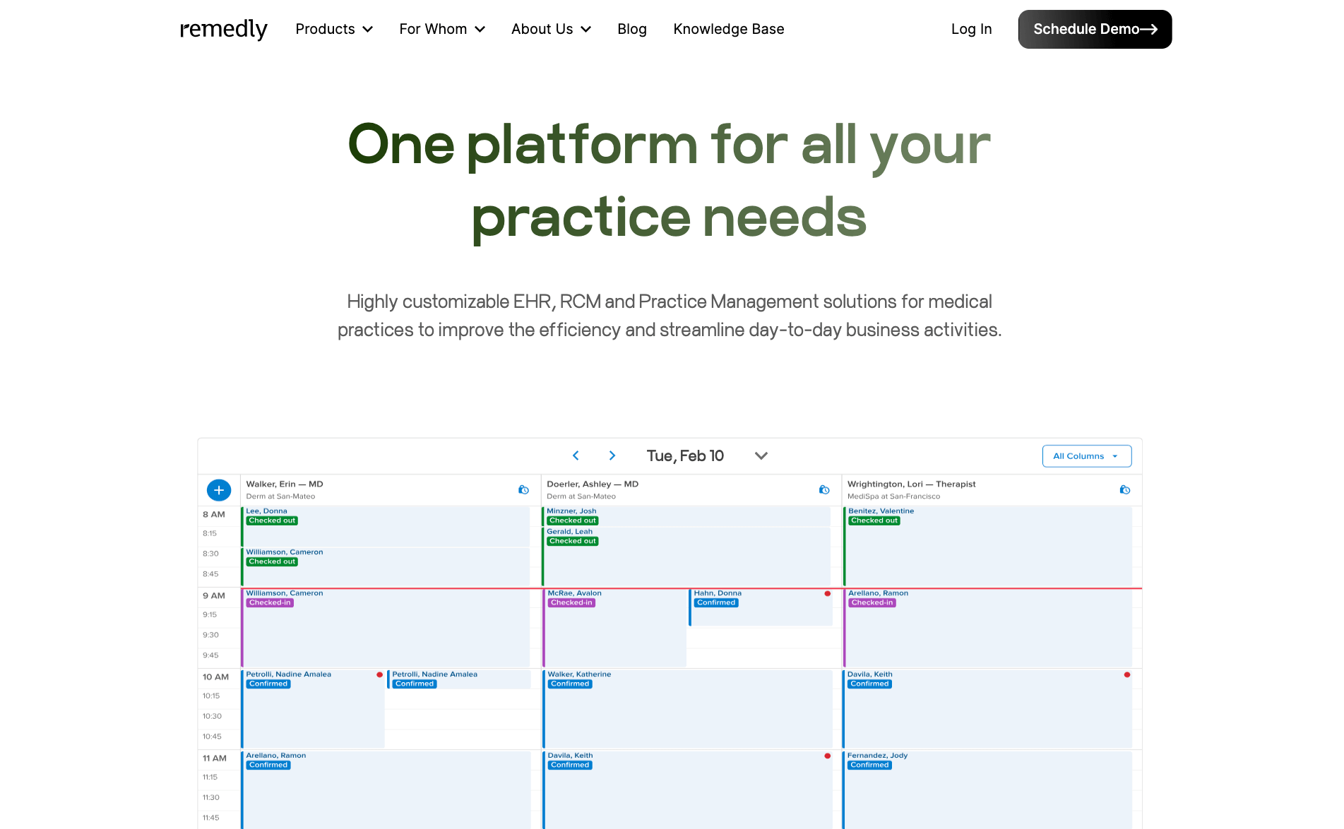Click the remedly logo
1344x829 pixels.
[x=223, y=29]
